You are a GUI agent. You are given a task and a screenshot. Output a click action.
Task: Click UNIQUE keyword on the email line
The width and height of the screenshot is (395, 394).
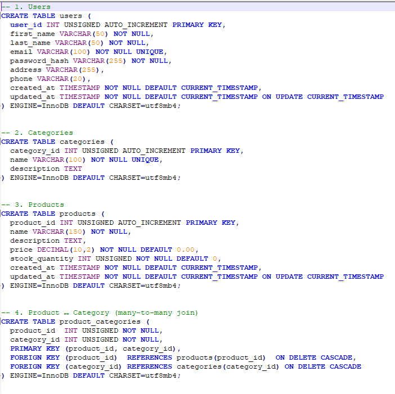coord(150,52)
